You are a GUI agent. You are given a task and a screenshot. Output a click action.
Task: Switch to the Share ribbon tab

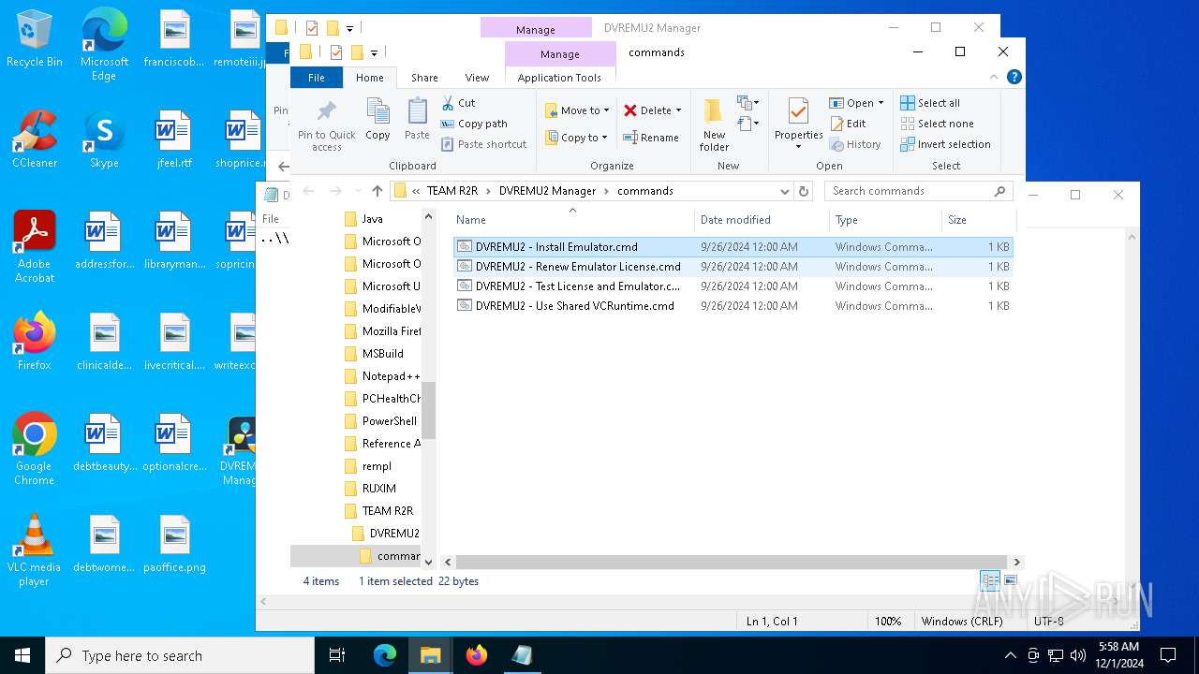[x=424, y=78]
